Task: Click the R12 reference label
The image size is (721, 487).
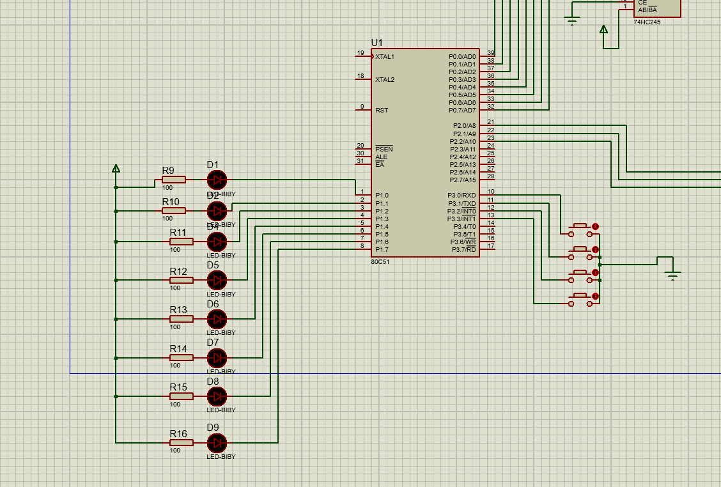Action: pos(178,272)
